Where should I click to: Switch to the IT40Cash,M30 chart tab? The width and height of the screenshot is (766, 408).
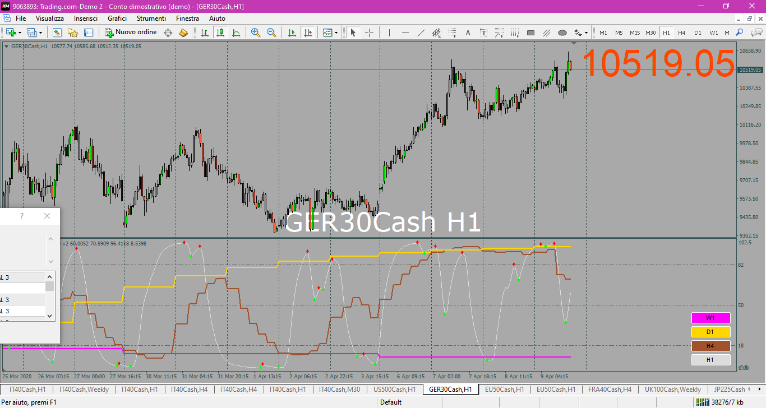pyautogui.click(x=340, y=390)
